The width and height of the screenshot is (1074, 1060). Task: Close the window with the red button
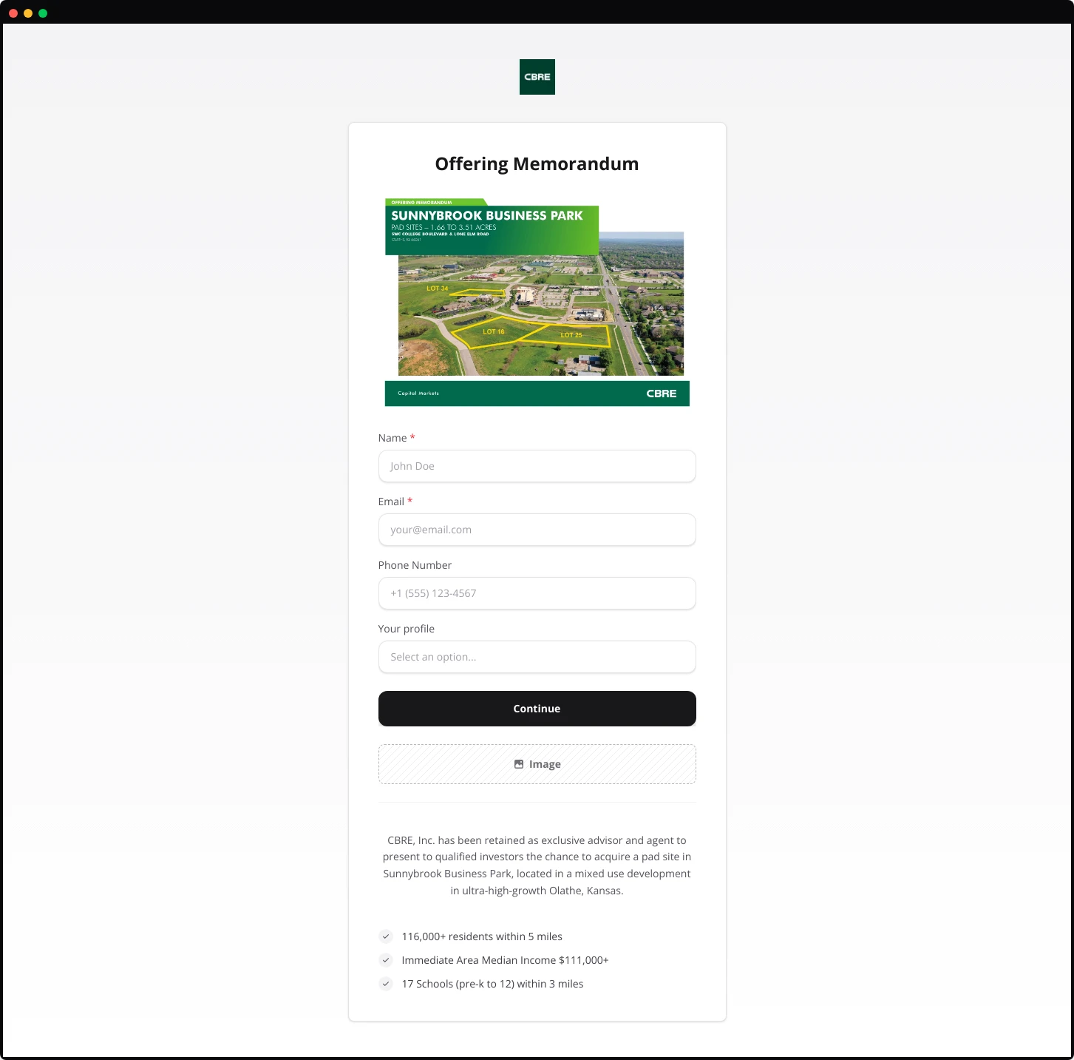pyautogui.click(x=13, y=13)
